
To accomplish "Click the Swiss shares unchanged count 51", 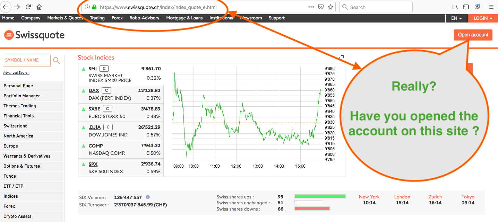I will click(281, 203).
